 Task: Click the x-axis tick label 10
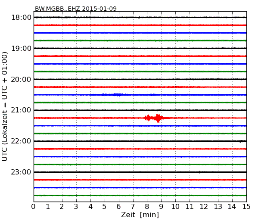click(175, 207)
